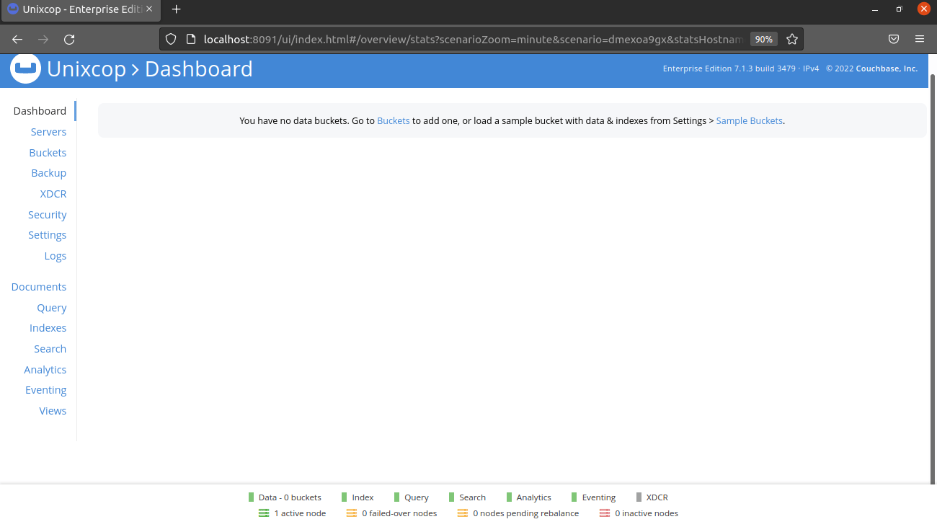Bookmark this page with star icon

tap(792, 39)
